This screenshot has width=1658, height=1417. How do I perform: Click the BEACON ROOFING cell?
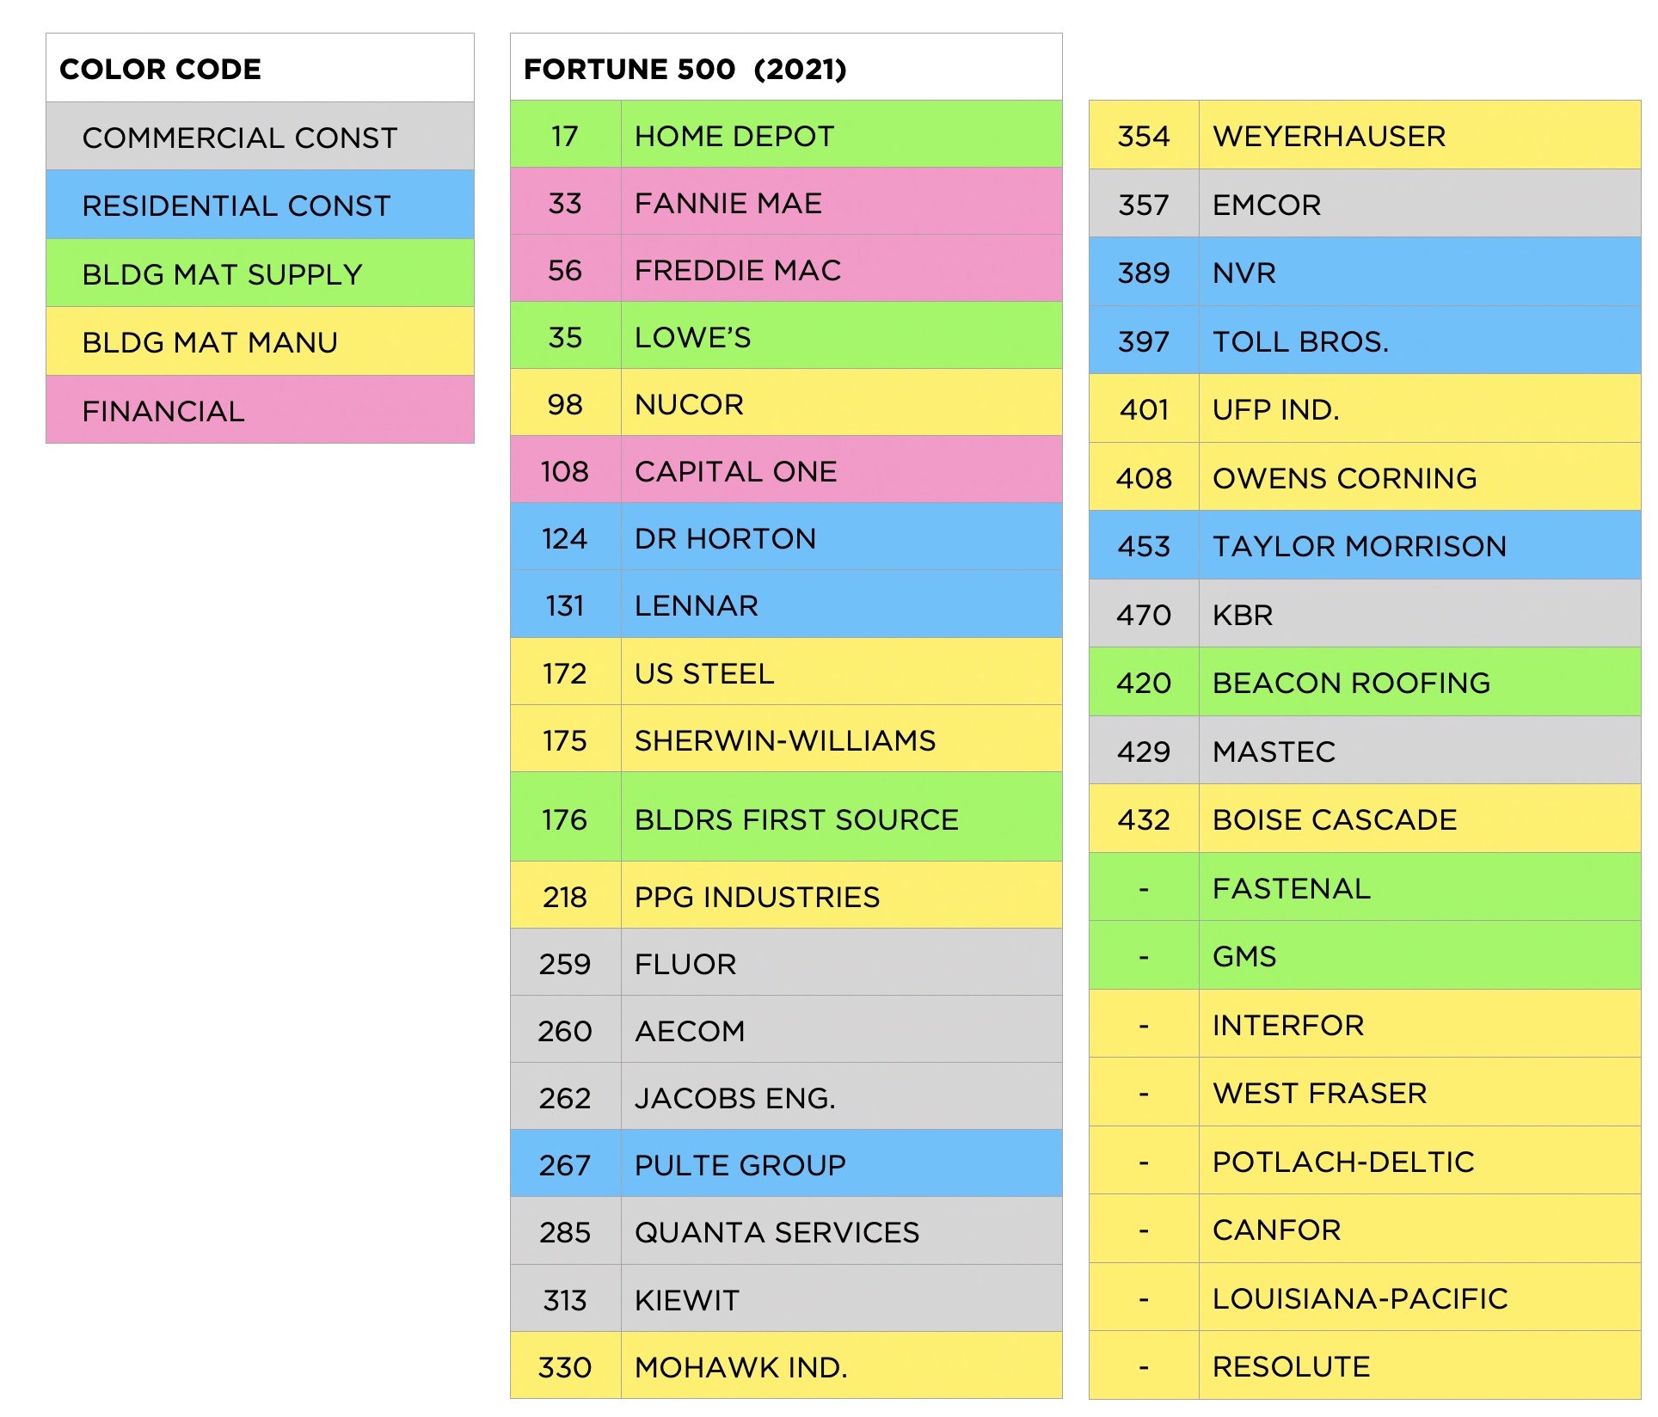coord(1420,681)
